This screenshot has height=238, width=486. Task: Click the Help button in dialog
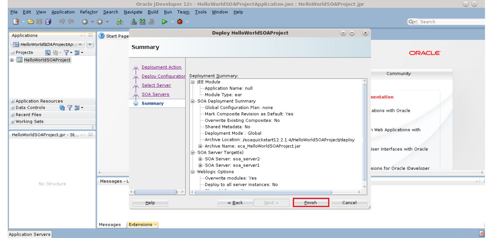(150, 203)
